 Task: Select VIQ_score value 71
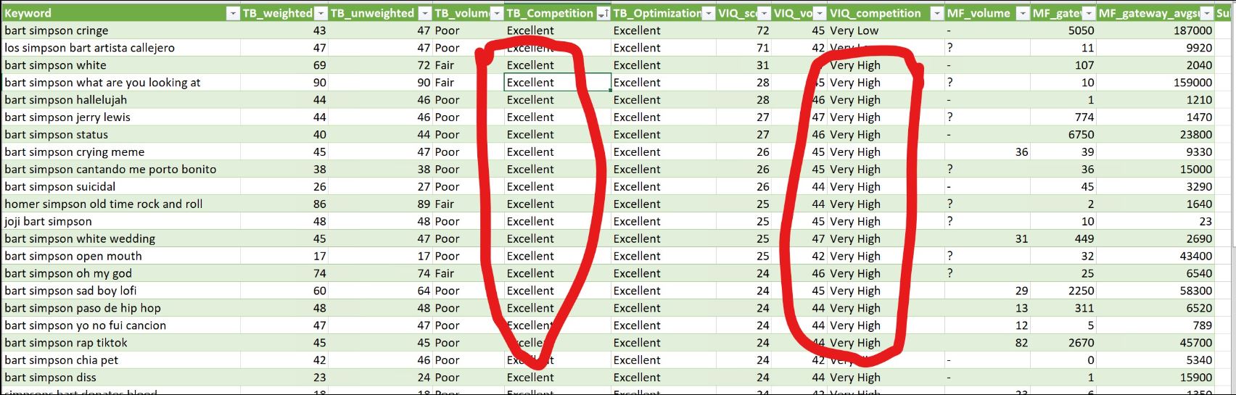pyautogui.click(x=743, y=48)
